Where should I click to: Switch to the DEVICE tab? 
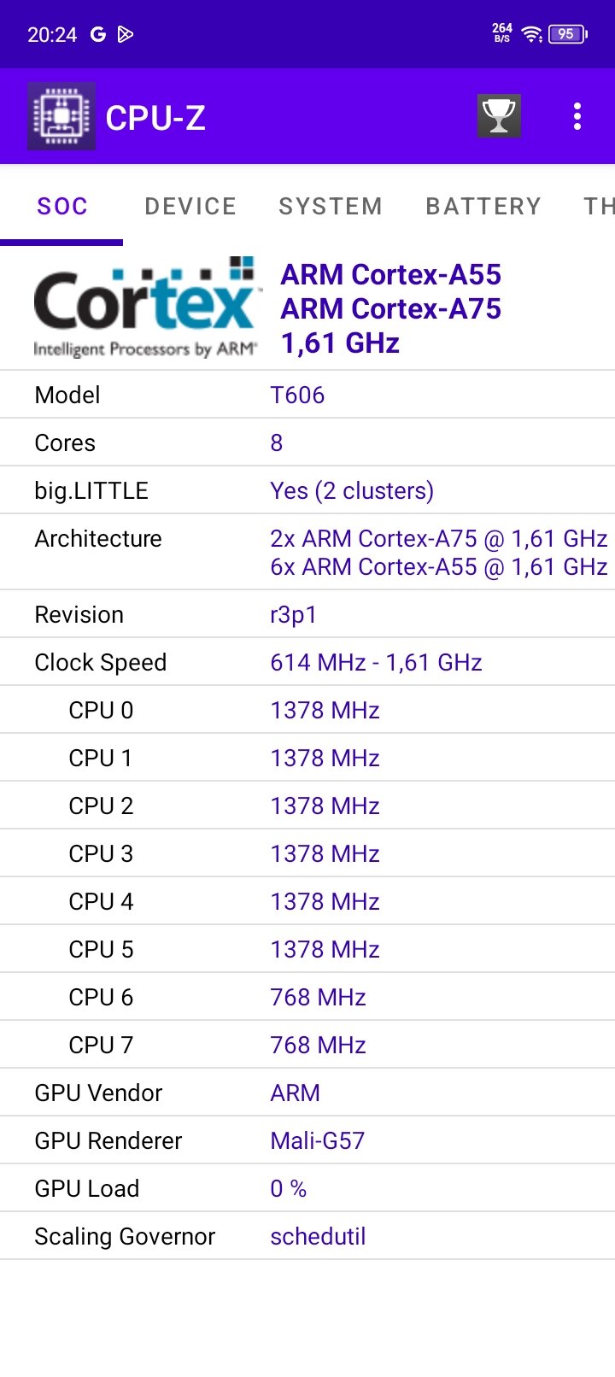[x=190, y=206]
